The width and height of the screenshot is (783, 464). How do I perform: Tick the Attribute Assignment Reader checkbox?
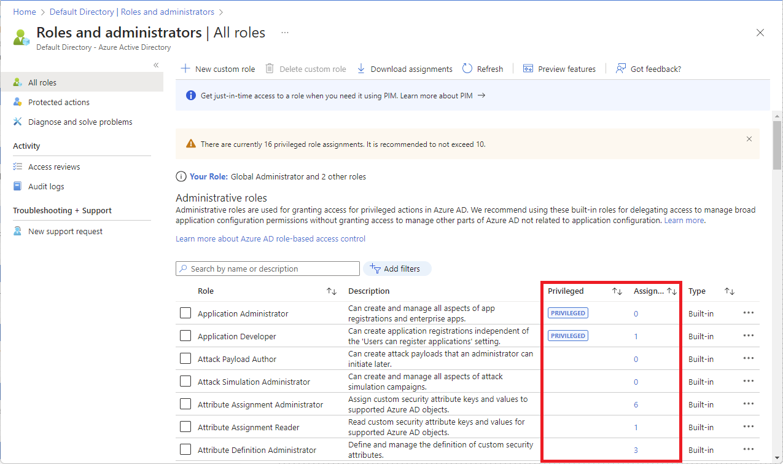(185, 427)
